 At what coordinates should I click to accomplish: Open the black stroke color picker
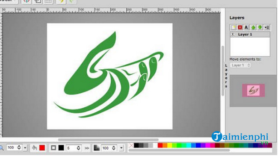[x=61, y=148]
